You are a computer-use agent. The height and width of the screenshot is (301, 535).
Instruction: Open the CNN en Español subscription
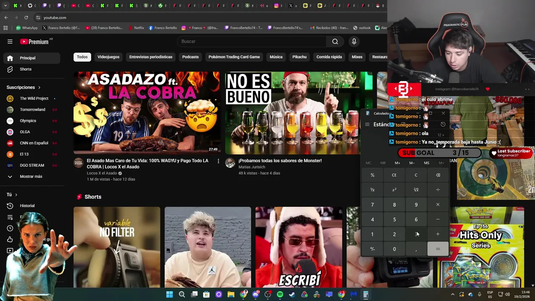(31, 143)
